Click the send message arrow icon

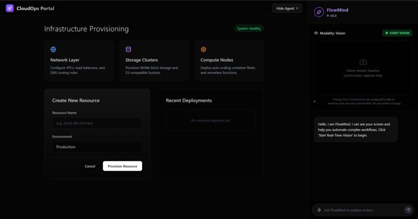point(408,210)
